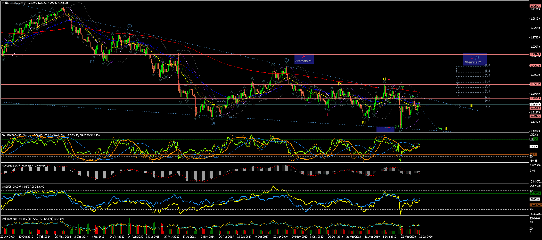Click the blue 'B' wave label box
Screen dimensions: 542x240
385,129
